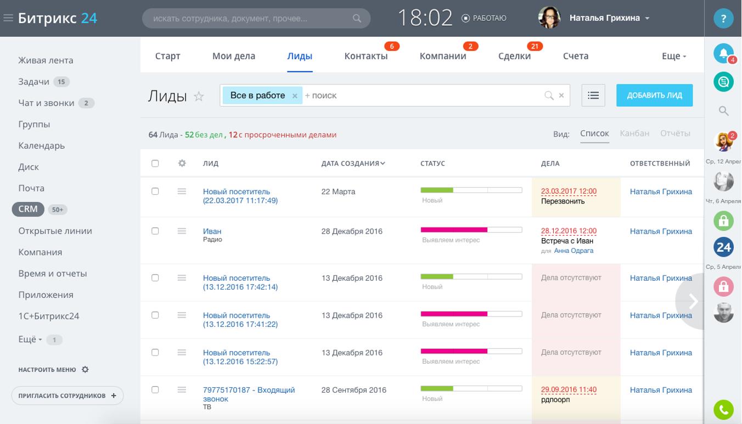The height and width of the screenshot is (424, 742).
Task: Toggle the select-all leads checkbox
Action: point(155,163)
